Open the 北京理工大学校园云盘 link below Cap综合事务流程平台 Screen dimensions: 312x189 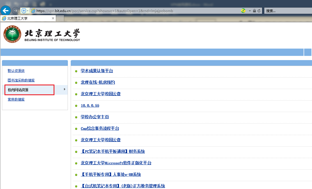click(100, 140)
